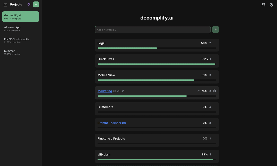The height and width of the screenshot is (166, 277).
Task: Select the FIN 300 Introduction project
Action: 21,41
